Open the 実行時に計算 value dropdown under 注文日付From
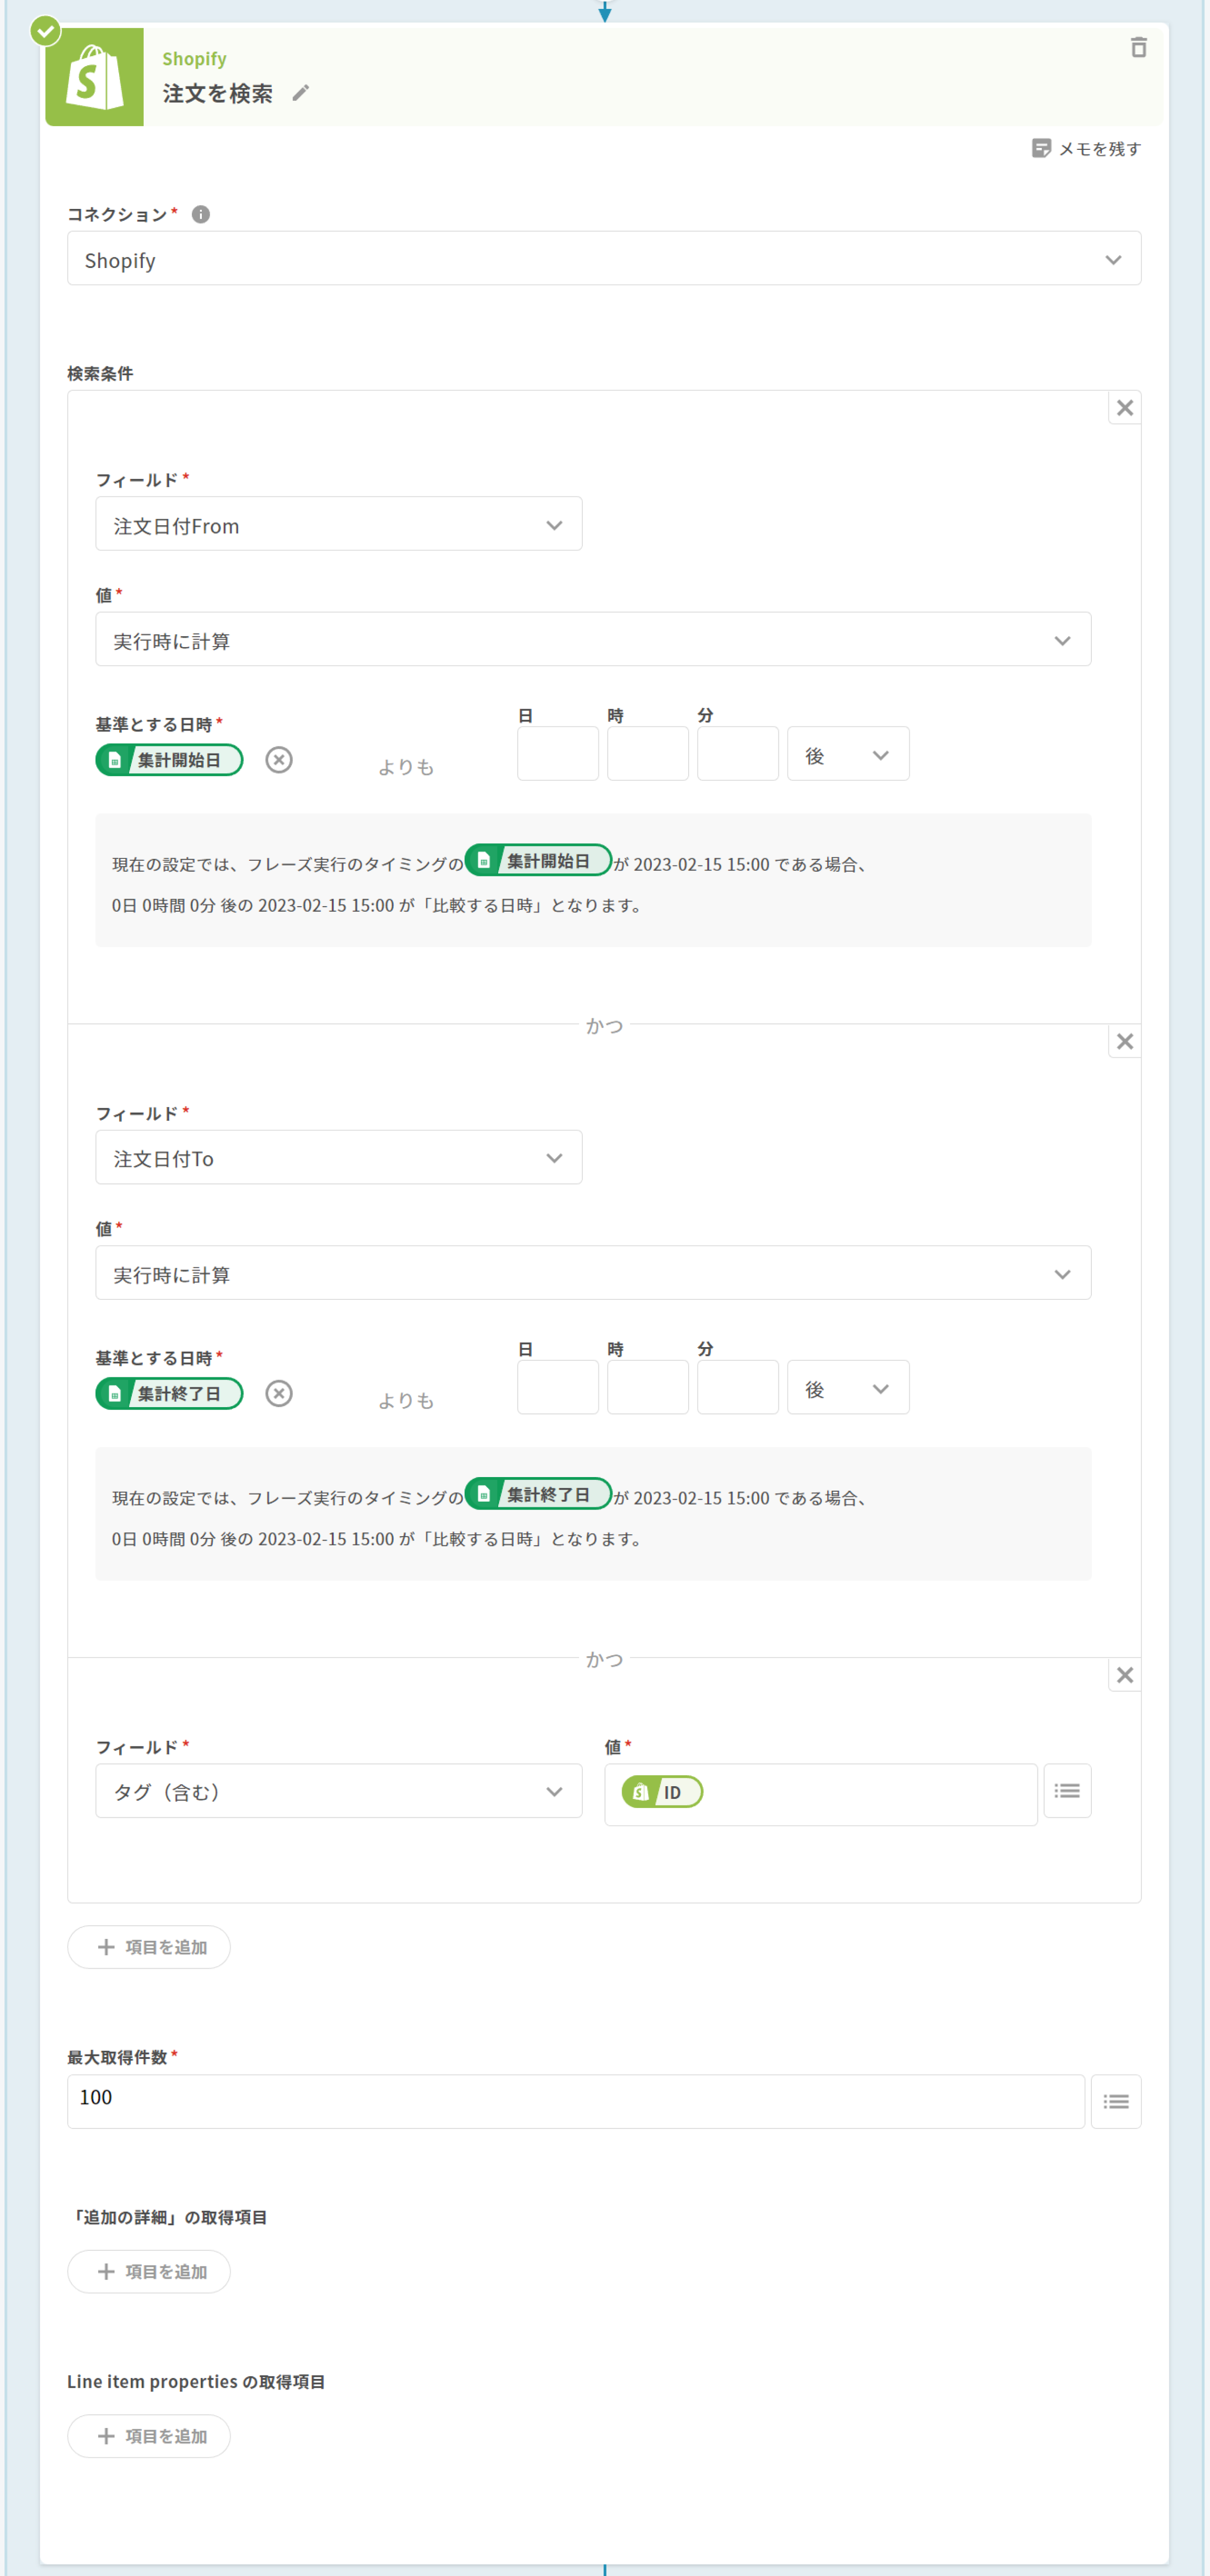The height and width of the screenshot is (2576, 1210). tap(592, 640)
